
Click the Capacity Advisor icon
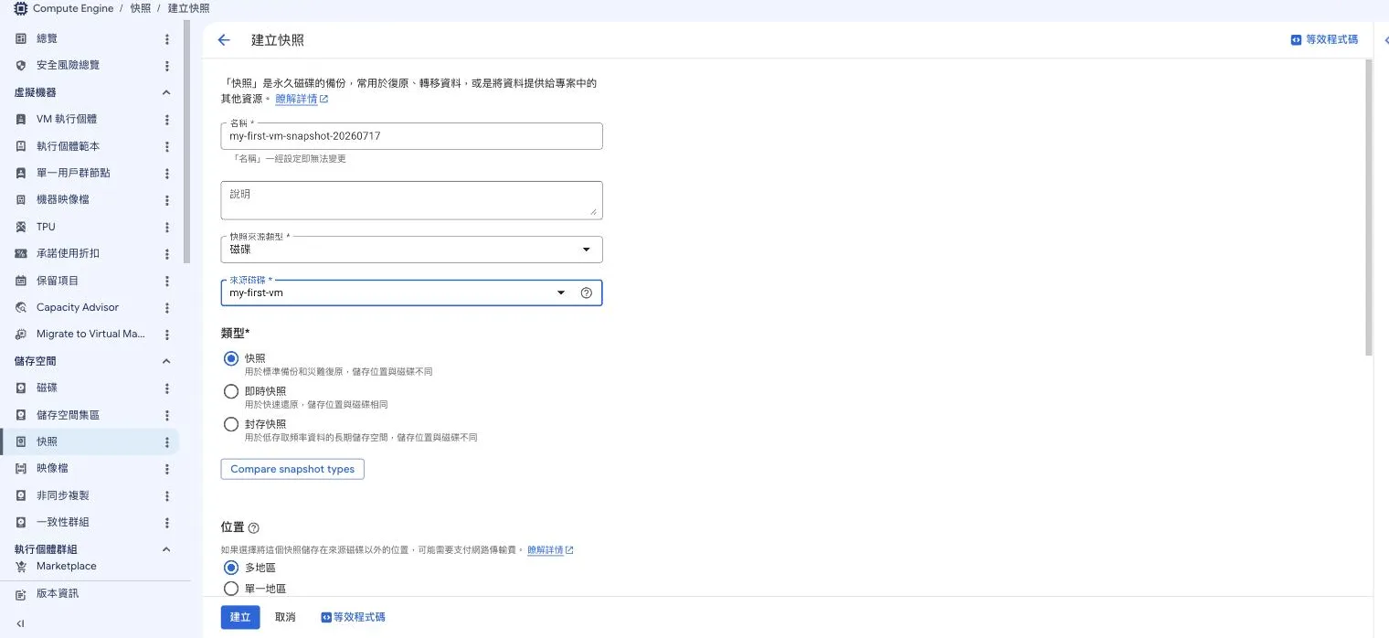tap(21, 307)
